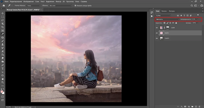The height and width of the screenshot is (108, 204).
Task: Select the Eyedropper tool
Action: click(3, 34)
